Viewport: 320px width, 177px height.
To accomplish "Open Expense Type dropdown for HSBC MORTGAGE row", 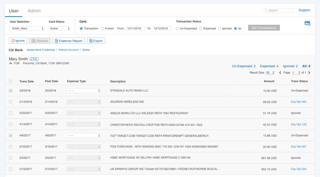I will [x=83, y=158].
